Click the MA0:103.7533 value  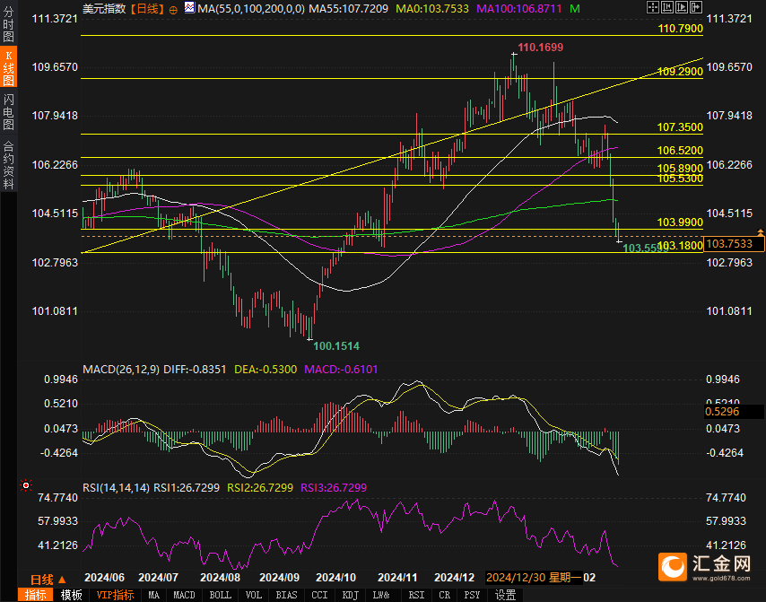tap(431, 9)
